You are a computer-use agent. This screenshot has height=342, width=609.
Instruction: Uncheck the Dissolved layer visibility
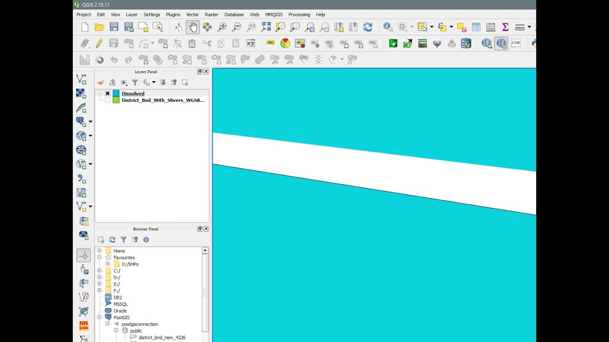(x=108, y=94)
